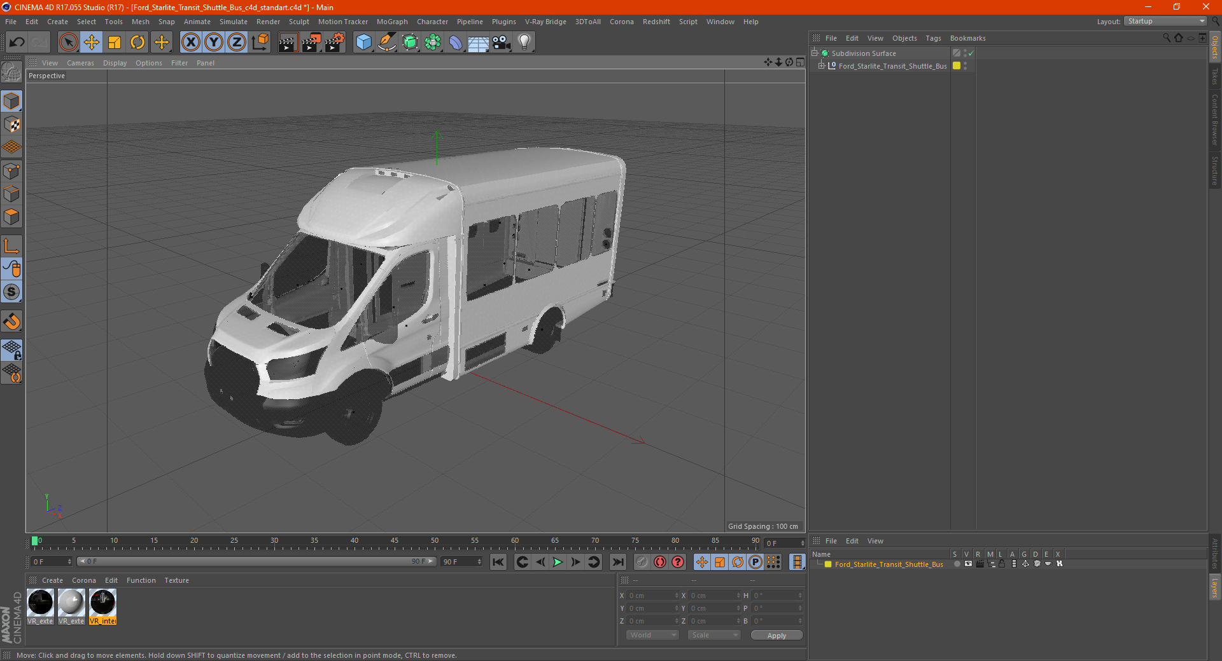Open the deformer bend icon
The image size is (1222, 661).
pyautogui.click(x=456, y=43)
